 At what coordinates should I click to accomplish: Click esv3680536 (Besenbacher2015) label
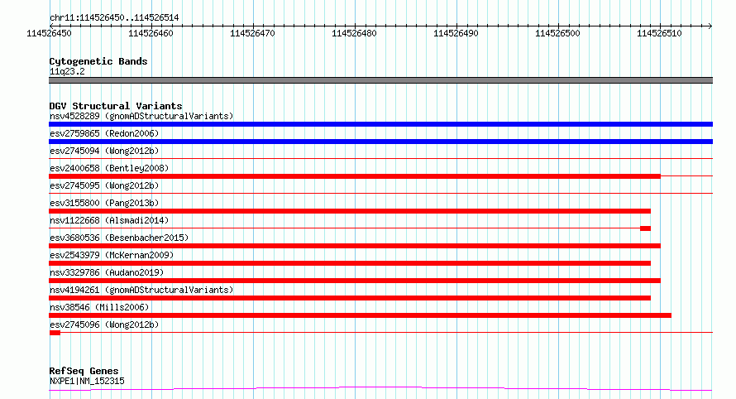click(119, 238)
